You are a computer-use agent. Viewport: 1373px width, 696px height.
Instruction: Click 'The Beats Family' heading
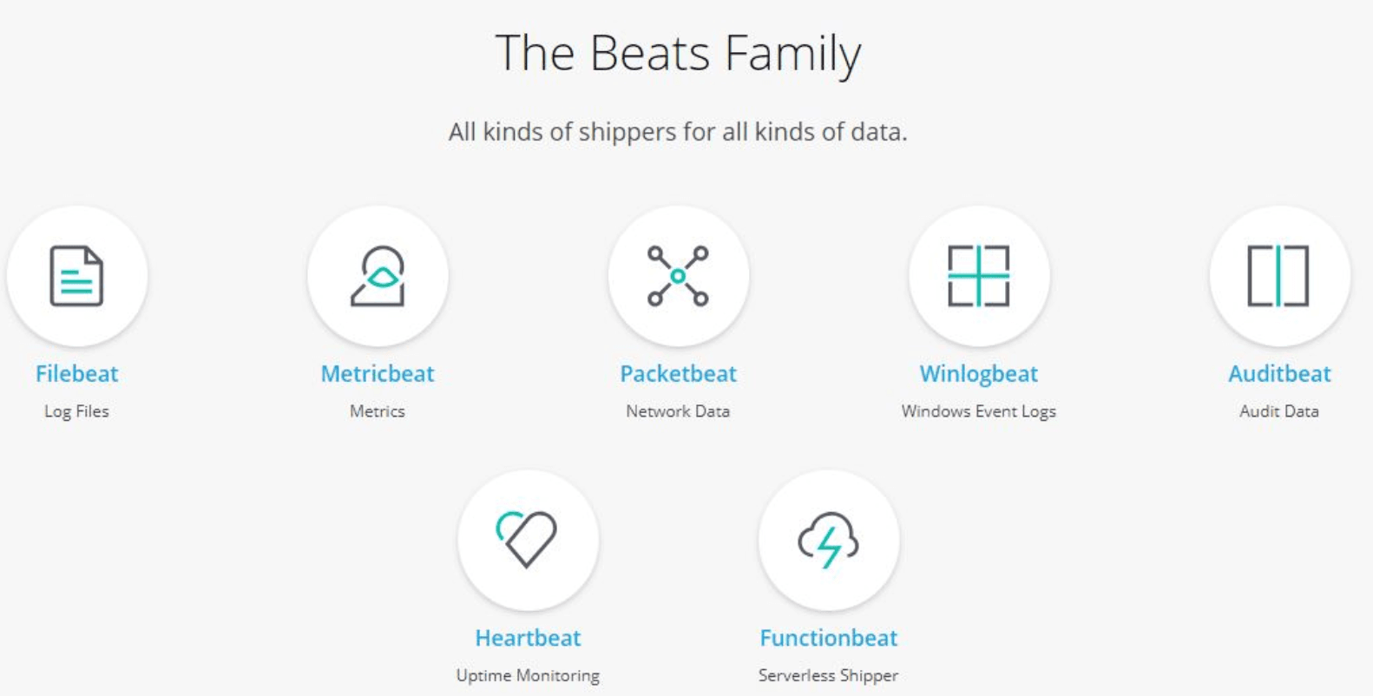[678, 54]
